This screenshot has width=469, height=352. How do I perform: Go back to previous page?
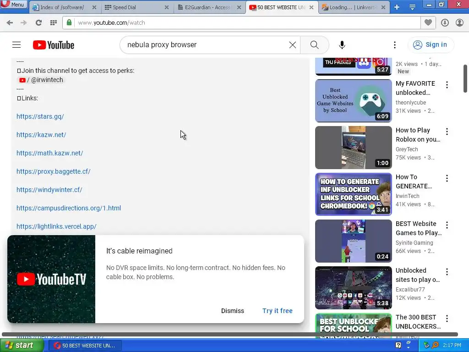click(x=10, y=23)
